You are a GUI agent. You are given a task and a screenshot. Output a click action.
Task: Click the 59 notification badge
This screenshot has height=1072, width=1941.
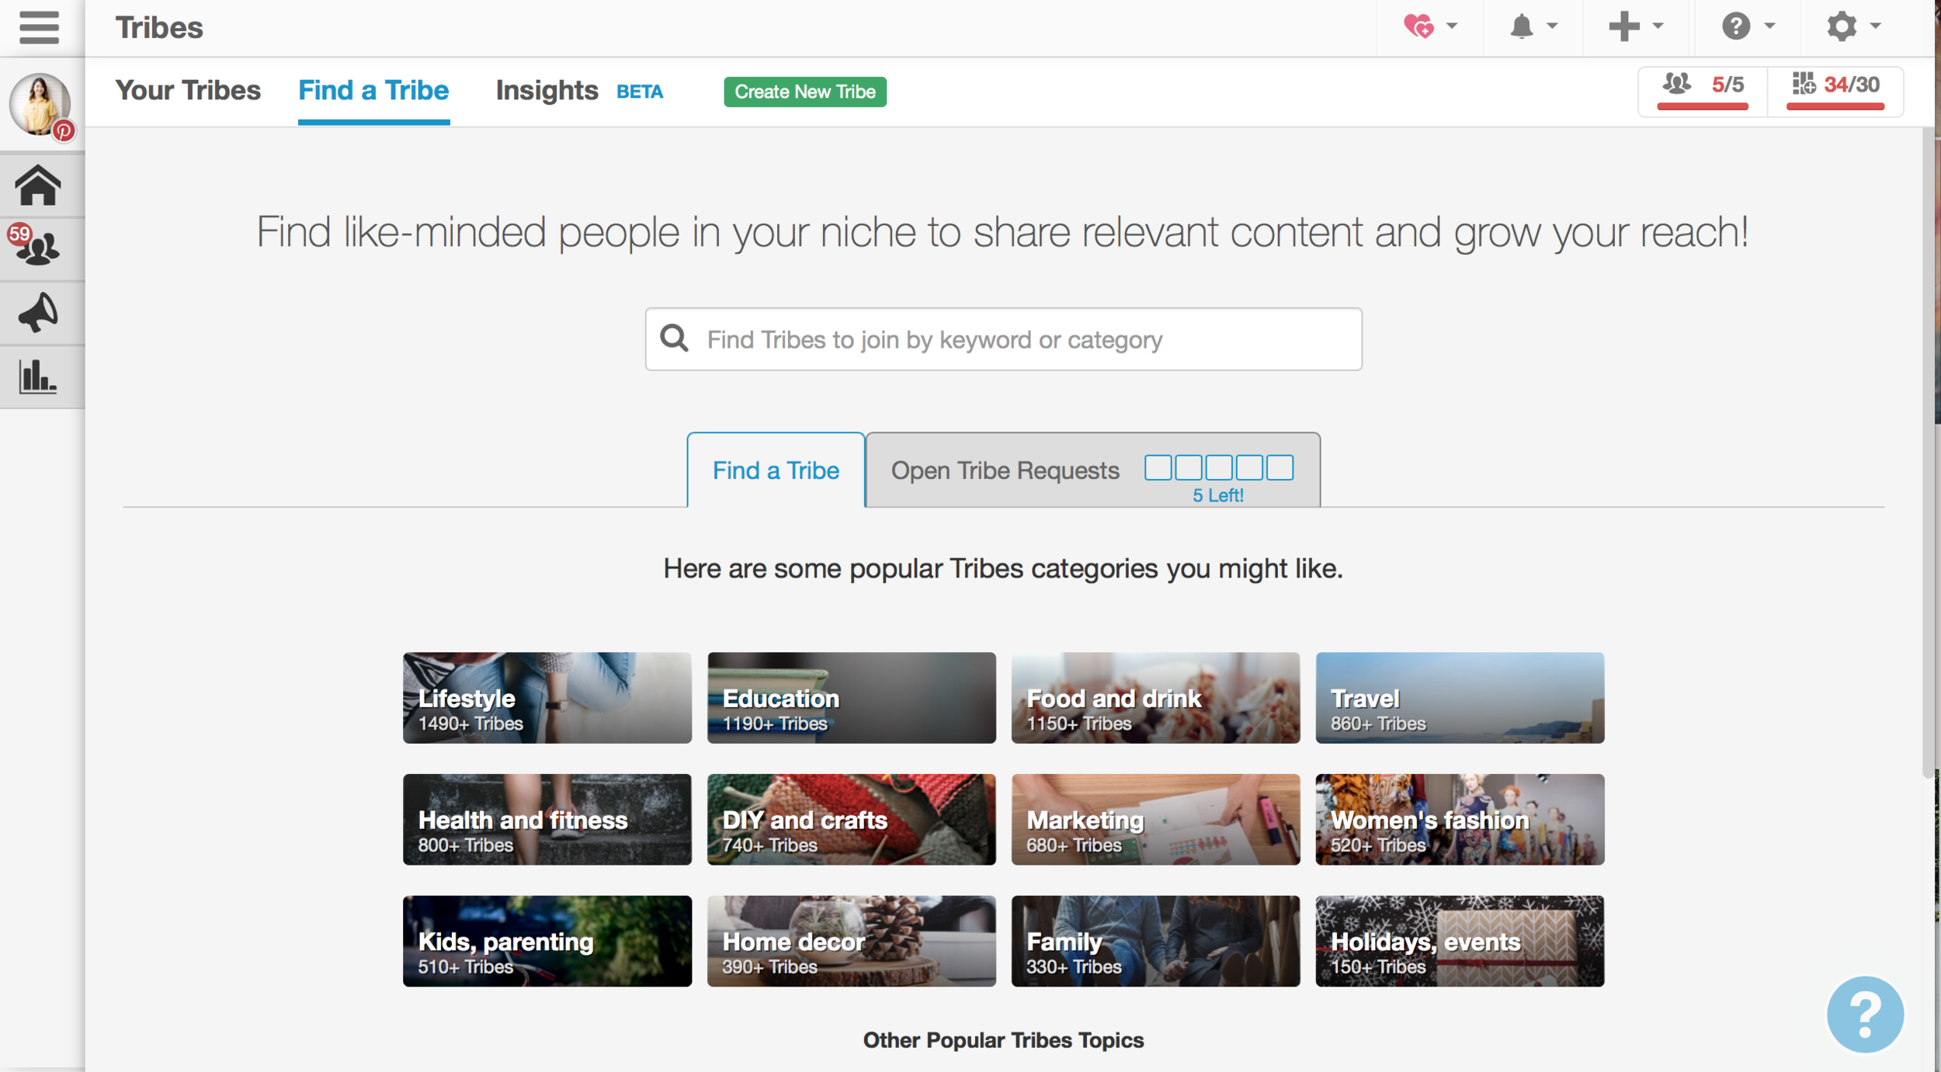coord(19,234)
